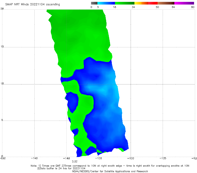Image resolution: width=197 pixels, height=173 pixels.
Task: Click the swath time label '2:32'
Action: 75,162
